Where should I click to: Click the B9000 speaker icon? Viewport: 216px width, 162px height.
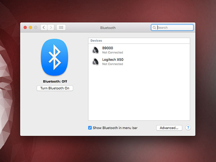[95, 50]
